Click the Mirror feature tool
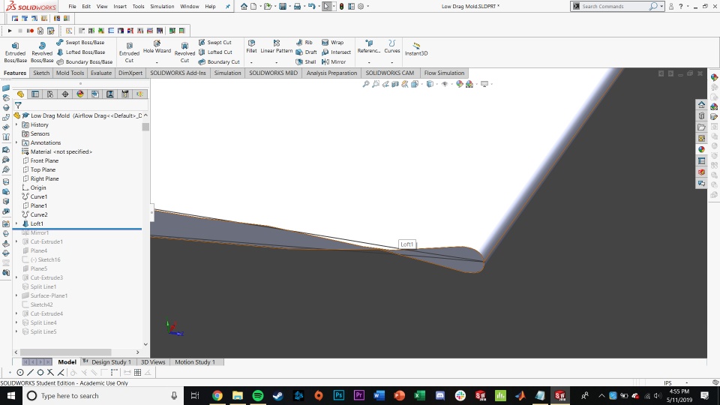The height and width of the screenshot is (405, 720). (x=334, y=61)
